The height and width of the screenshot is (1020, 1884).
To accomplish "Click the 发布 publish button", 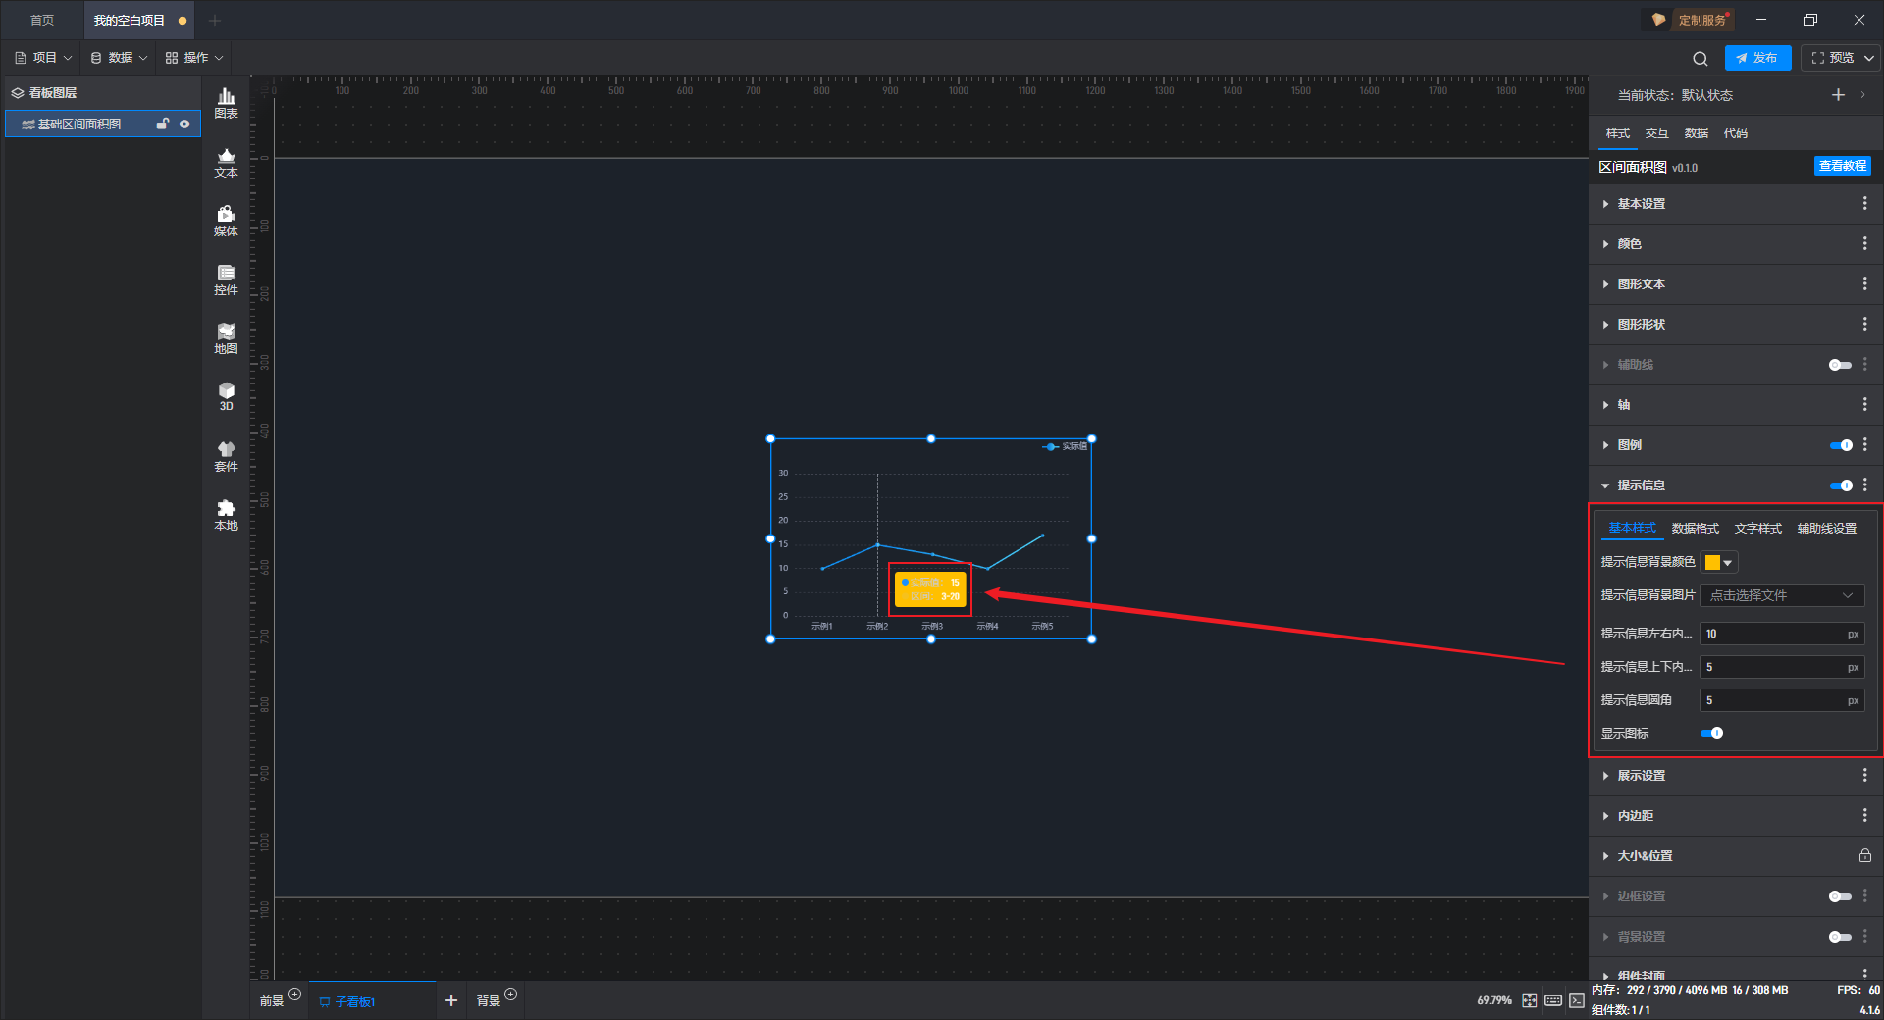I will tap(1757, 58).
